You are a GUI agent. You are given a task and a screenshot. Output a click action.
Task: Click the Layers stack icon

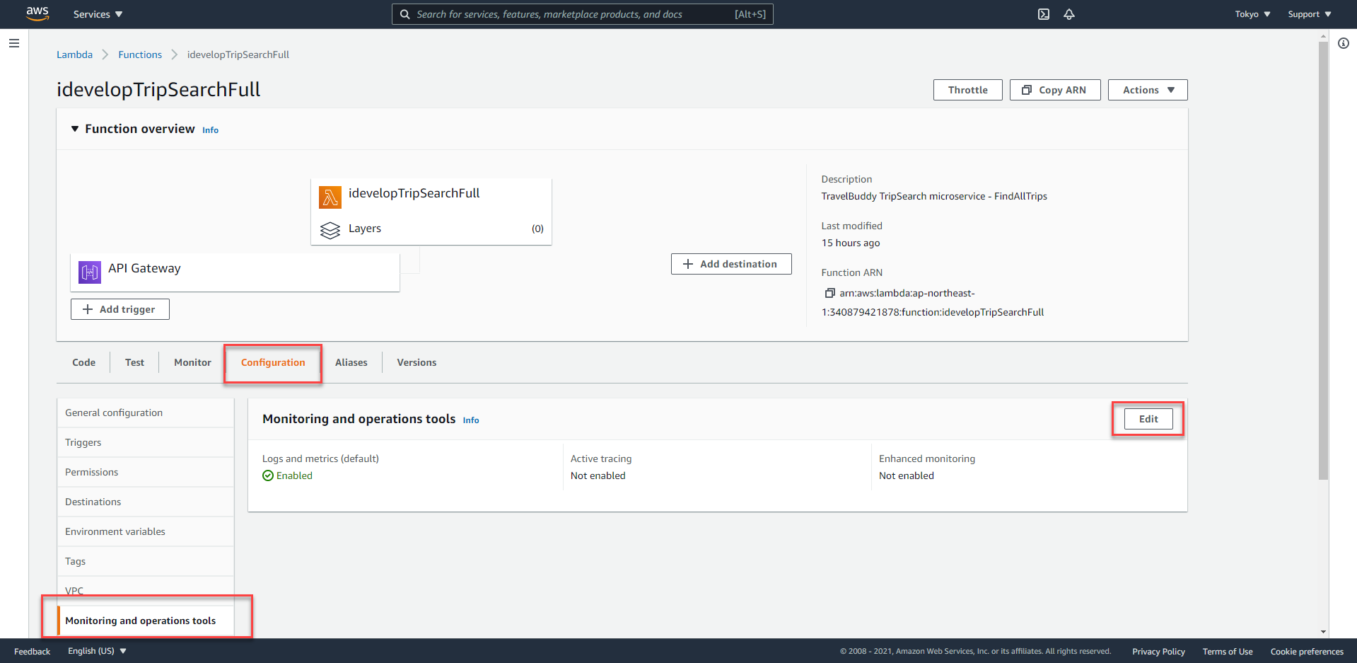[x=330, y=230]
